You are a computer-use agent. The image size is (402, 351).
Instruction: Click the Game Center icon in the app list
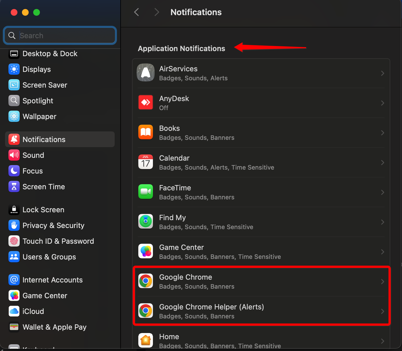point(146,251)
